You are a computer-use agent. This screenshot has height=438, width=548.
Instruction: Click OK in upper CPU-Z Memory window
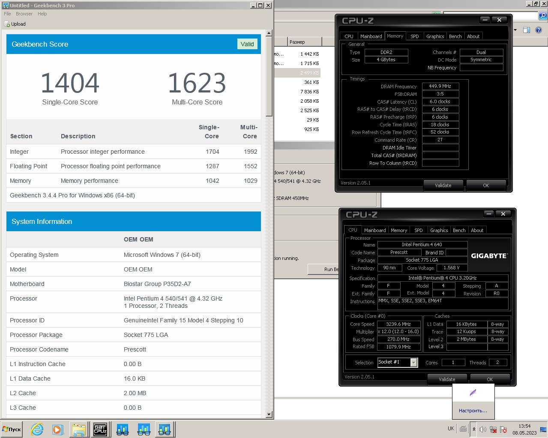486,185
